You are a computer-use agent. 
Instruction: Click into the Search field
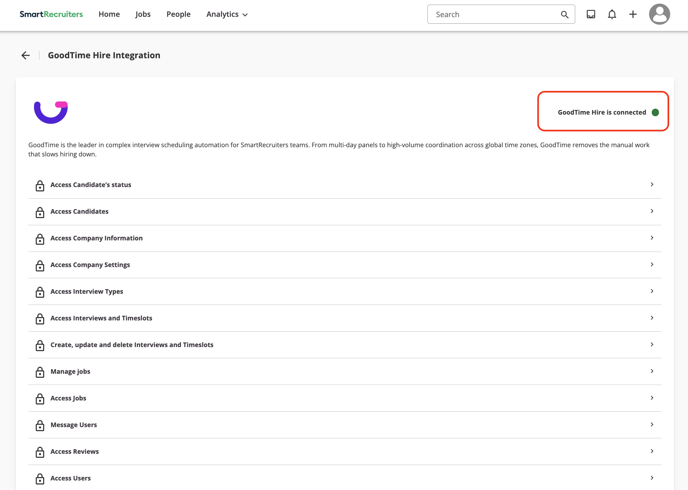click(x=501, y=14)
